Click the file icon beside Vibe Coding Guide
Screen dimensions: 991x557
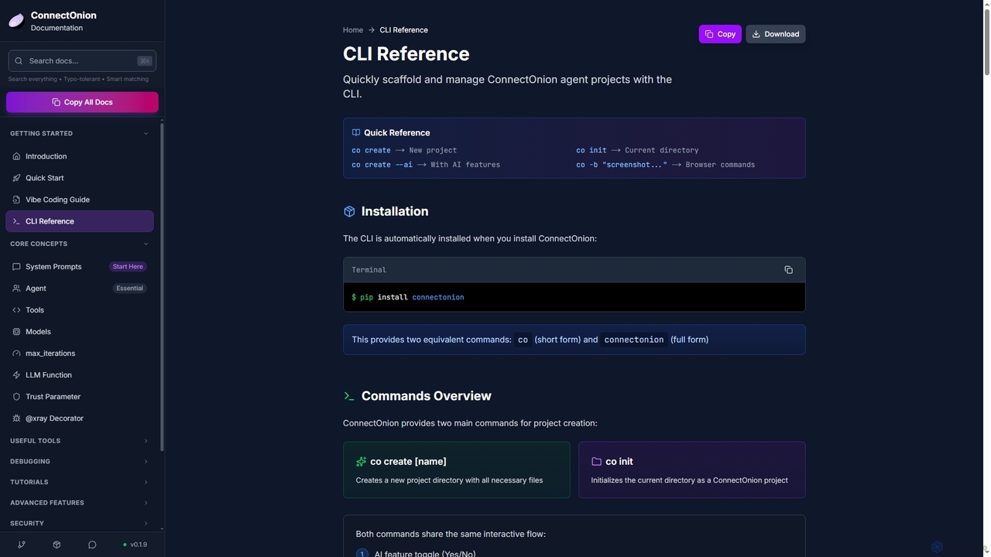pyautogui.click(x=16, y=200)
